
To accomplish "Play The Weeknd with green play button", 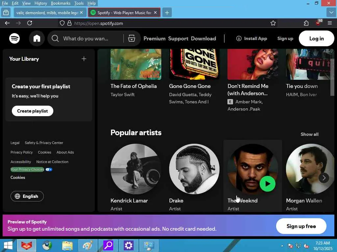I will [x=267, y=184].
